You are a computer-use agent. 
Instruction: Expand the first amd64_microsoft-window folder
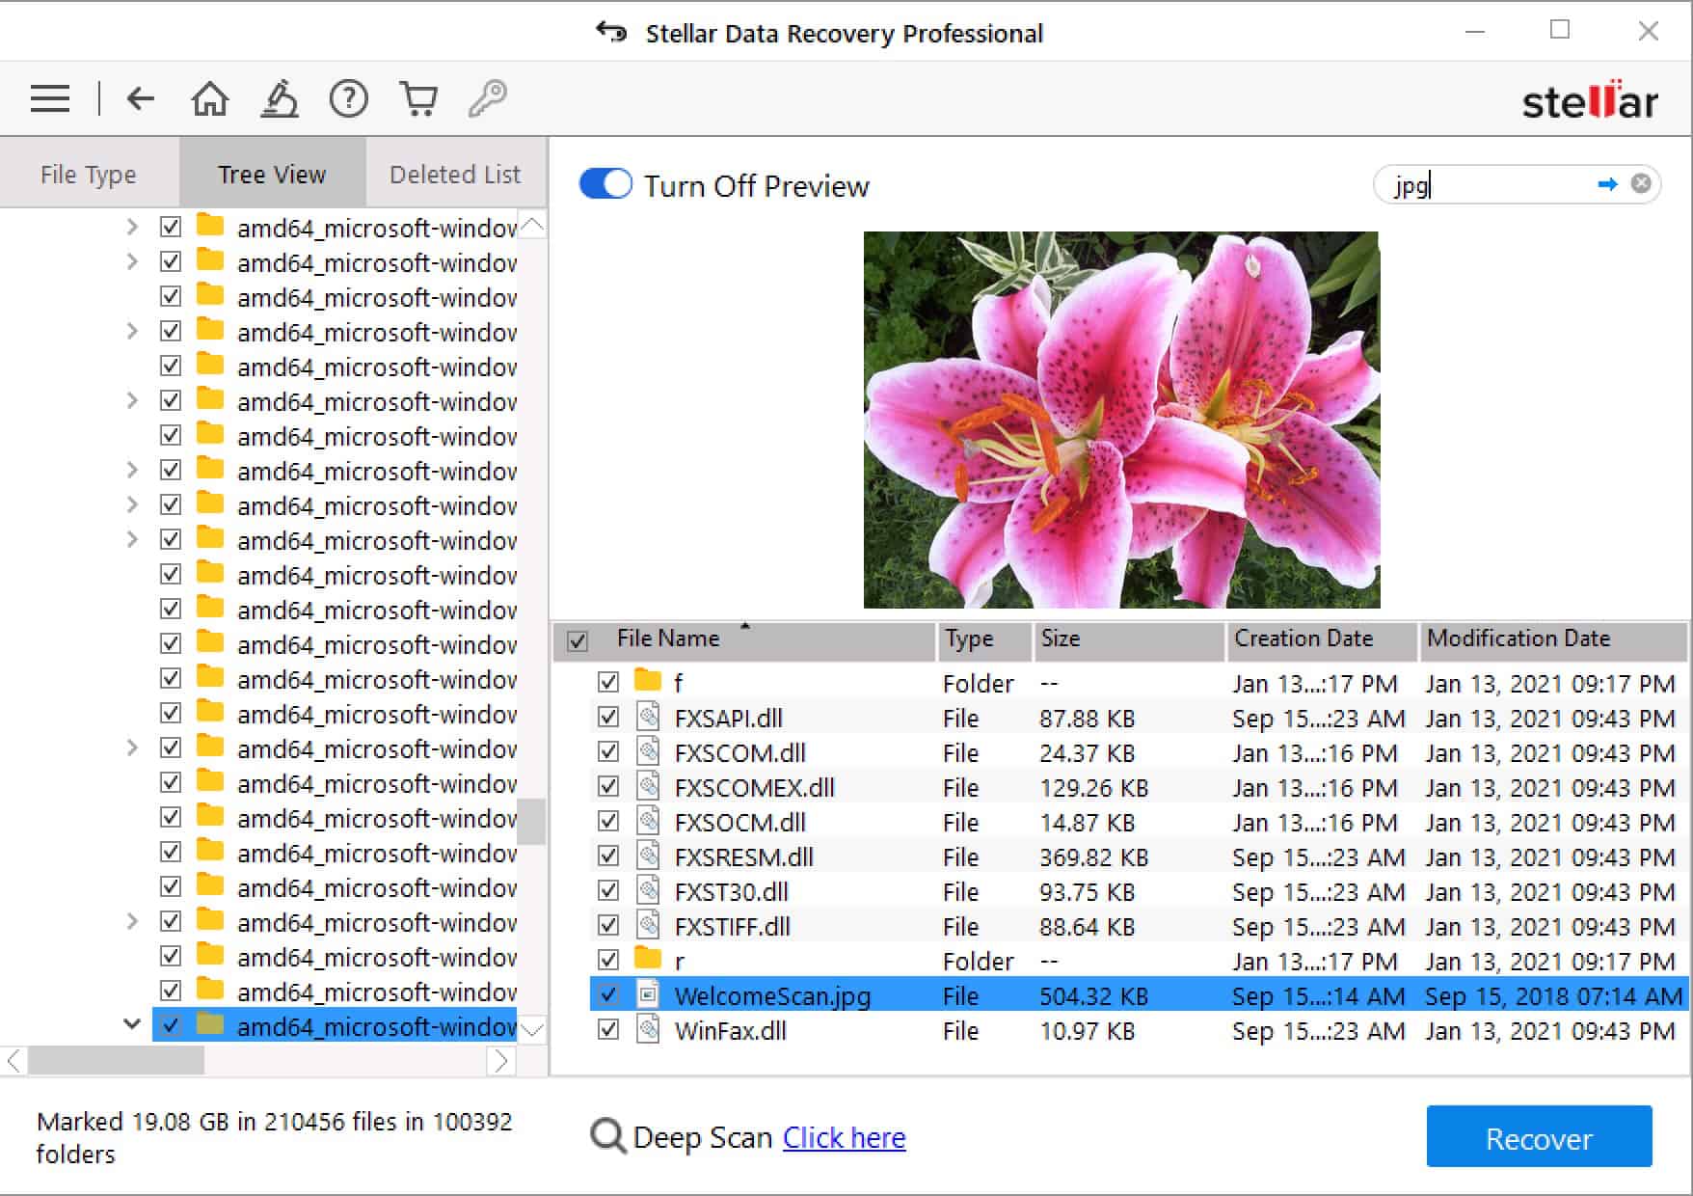pyautogui.click(x=132, y=227)
